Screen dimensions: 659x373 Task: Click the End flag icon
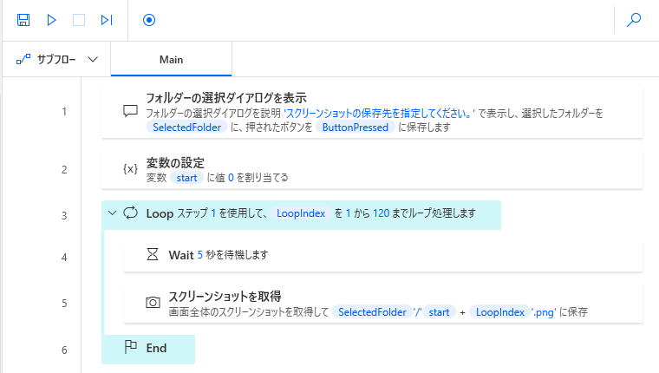click(131, 348)
